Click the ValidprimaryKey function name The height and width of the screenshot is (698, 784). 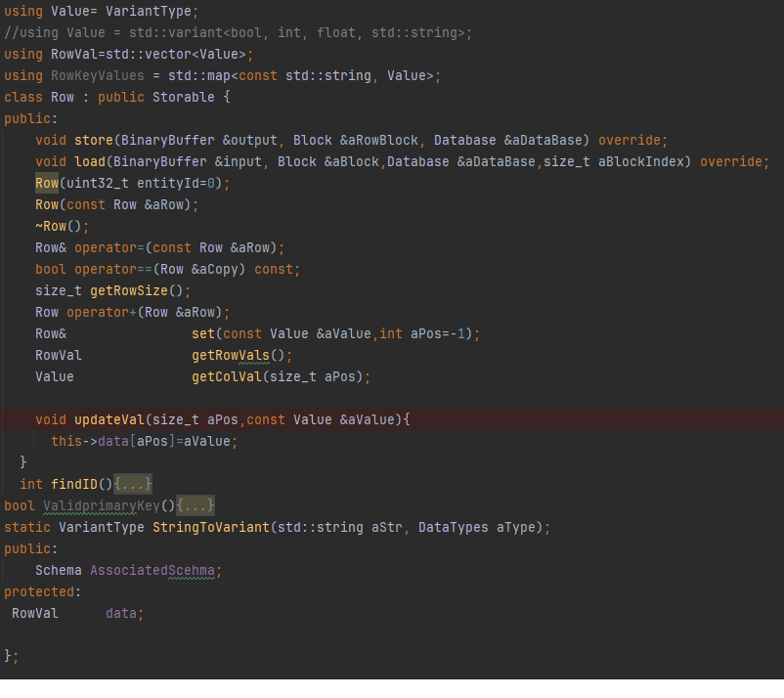102,505
